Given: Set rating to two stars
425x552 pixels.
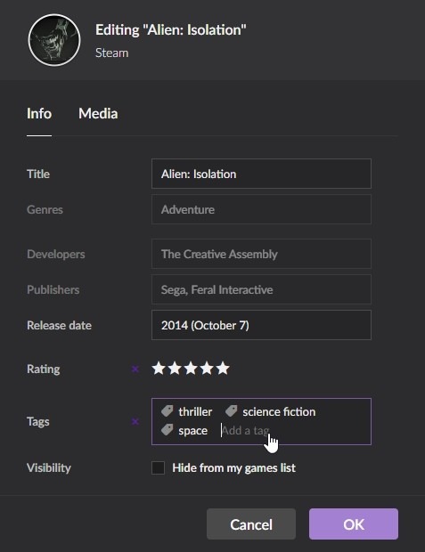Looking at the screenshot, I should tap(175, 369).
